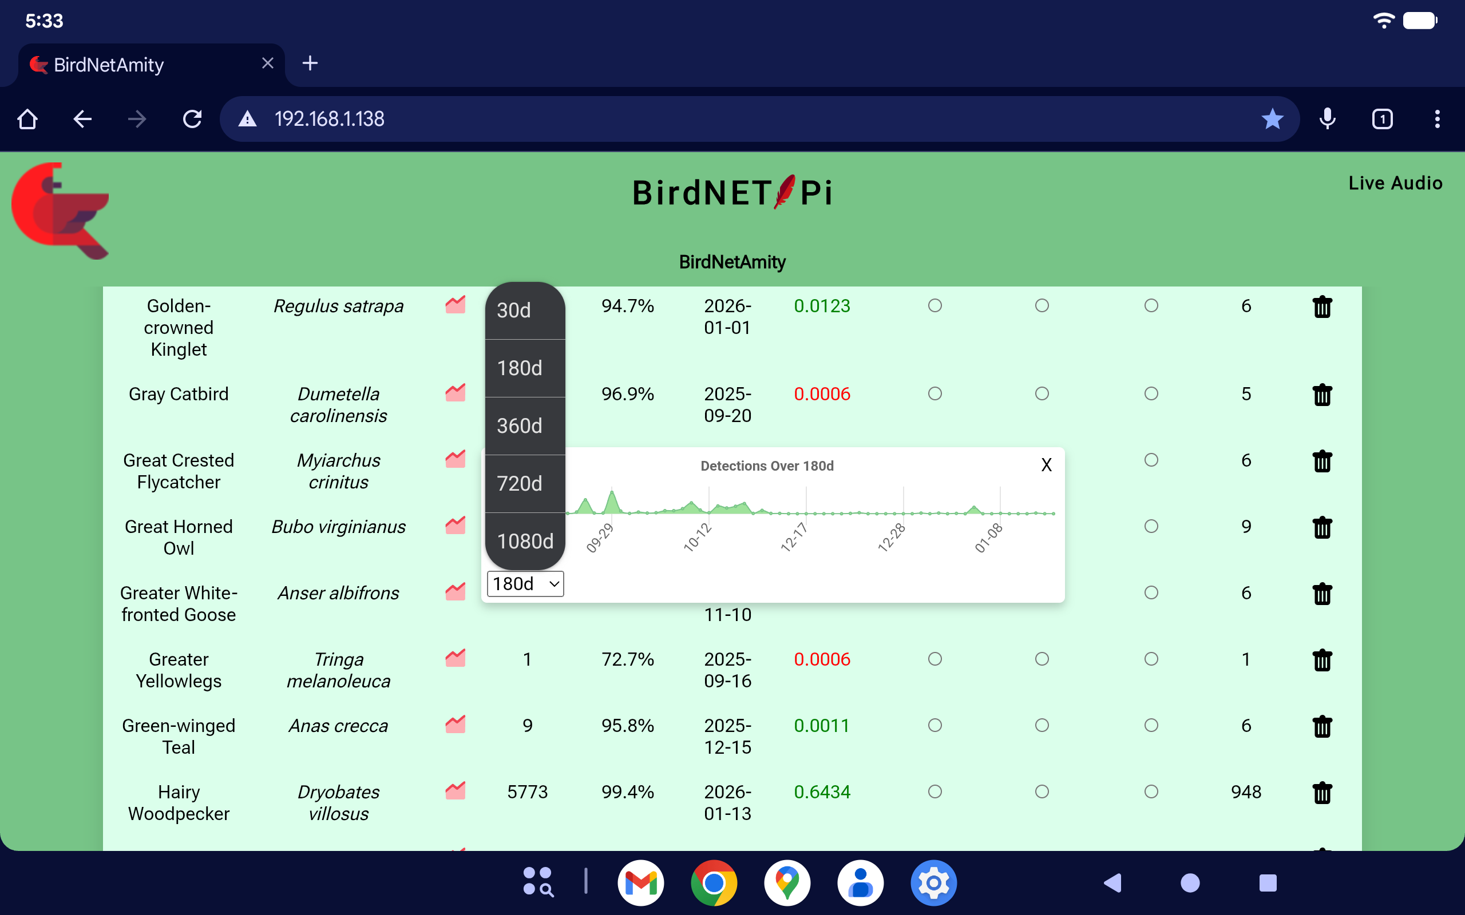
Task: Open the Gray Catbird detection chart icon
Action: (x=456, y=393)
